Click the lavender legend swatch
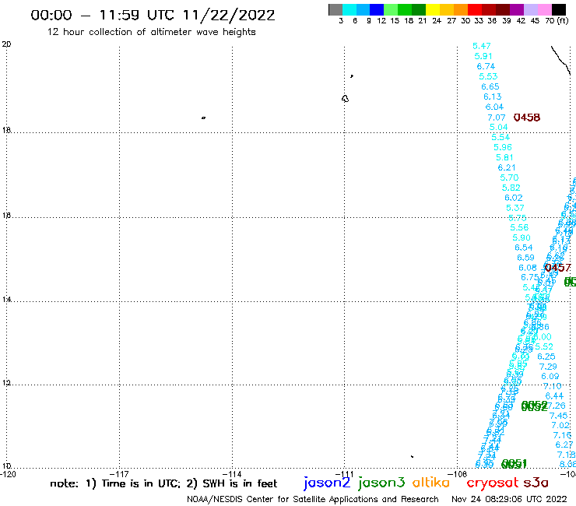The height and width of the screenshot is (506, 576). pos(530,10)
